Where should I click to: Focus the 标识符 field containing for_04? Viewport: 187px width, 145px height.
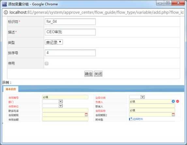[70, 22]
